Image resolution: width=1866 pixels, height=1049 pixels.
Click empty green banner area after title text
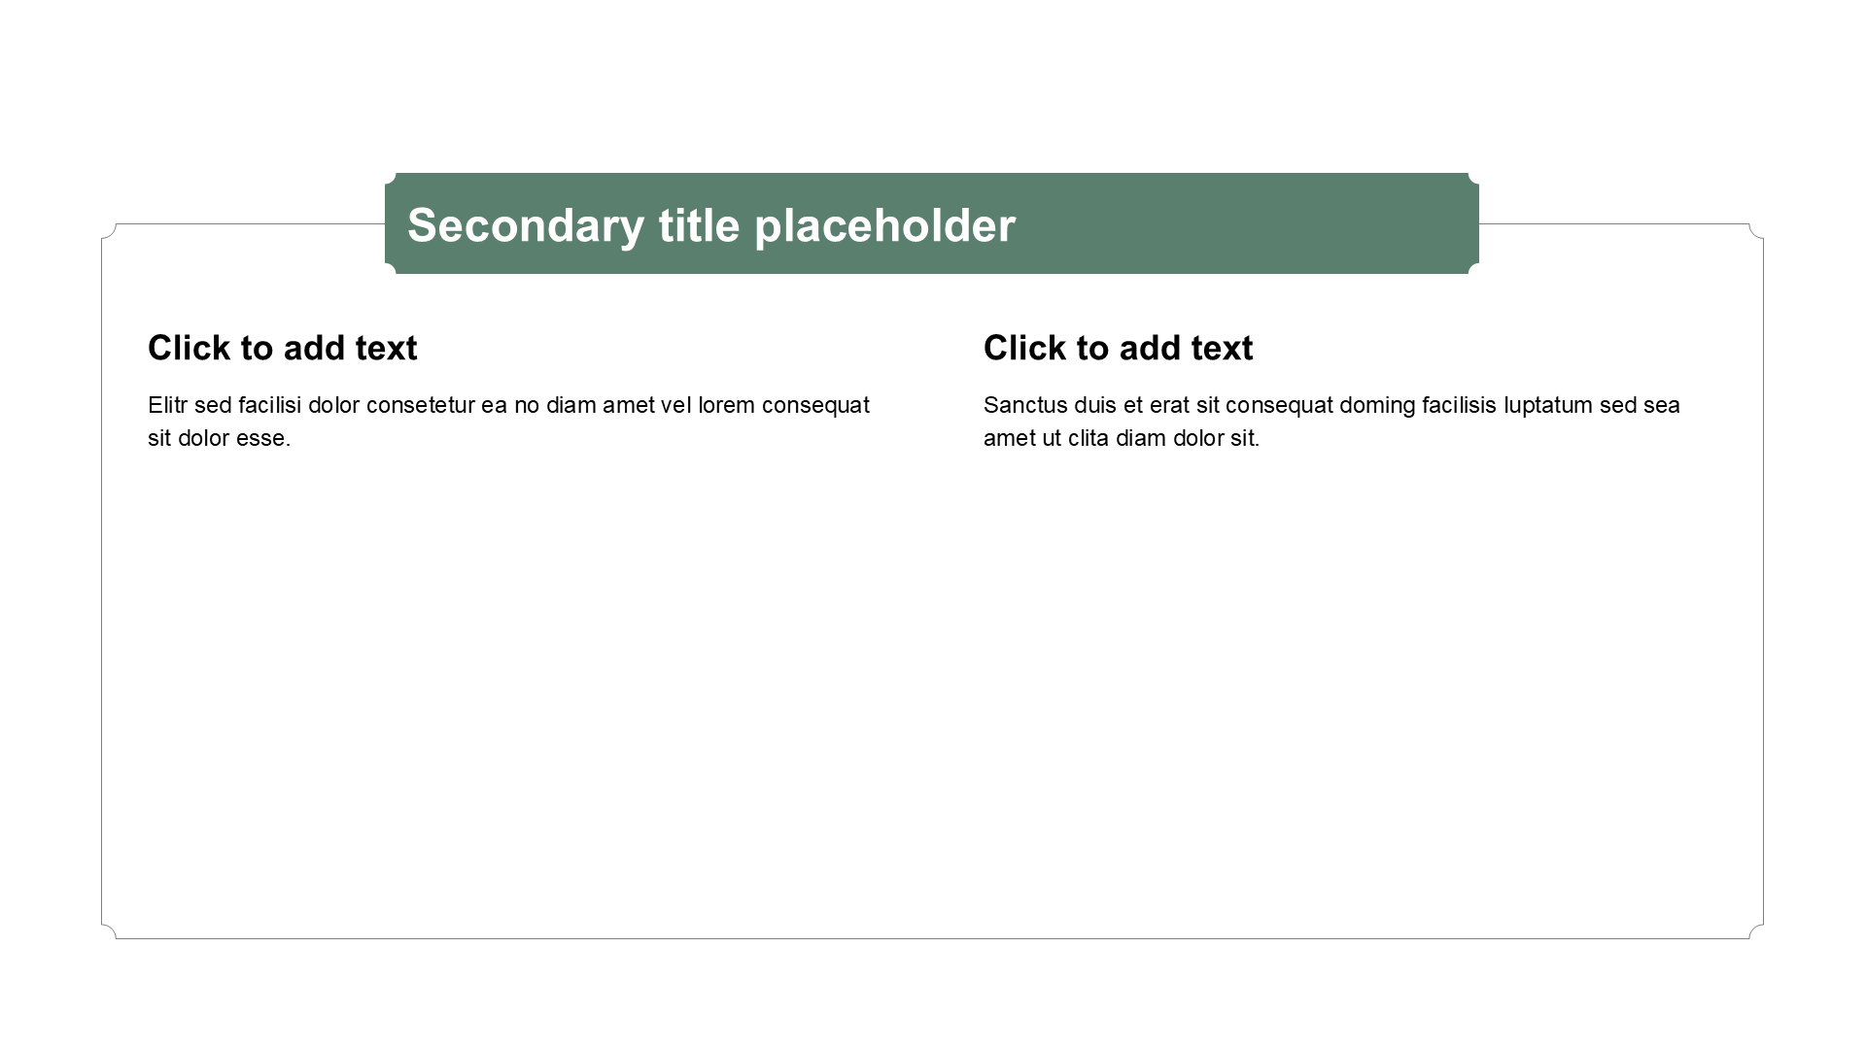click(x=1244, y=225)
